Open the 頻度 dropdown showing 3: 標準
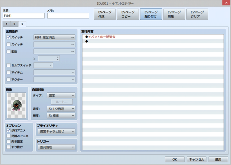Viewport: 231px width, 165px height. tap(61, 116)
